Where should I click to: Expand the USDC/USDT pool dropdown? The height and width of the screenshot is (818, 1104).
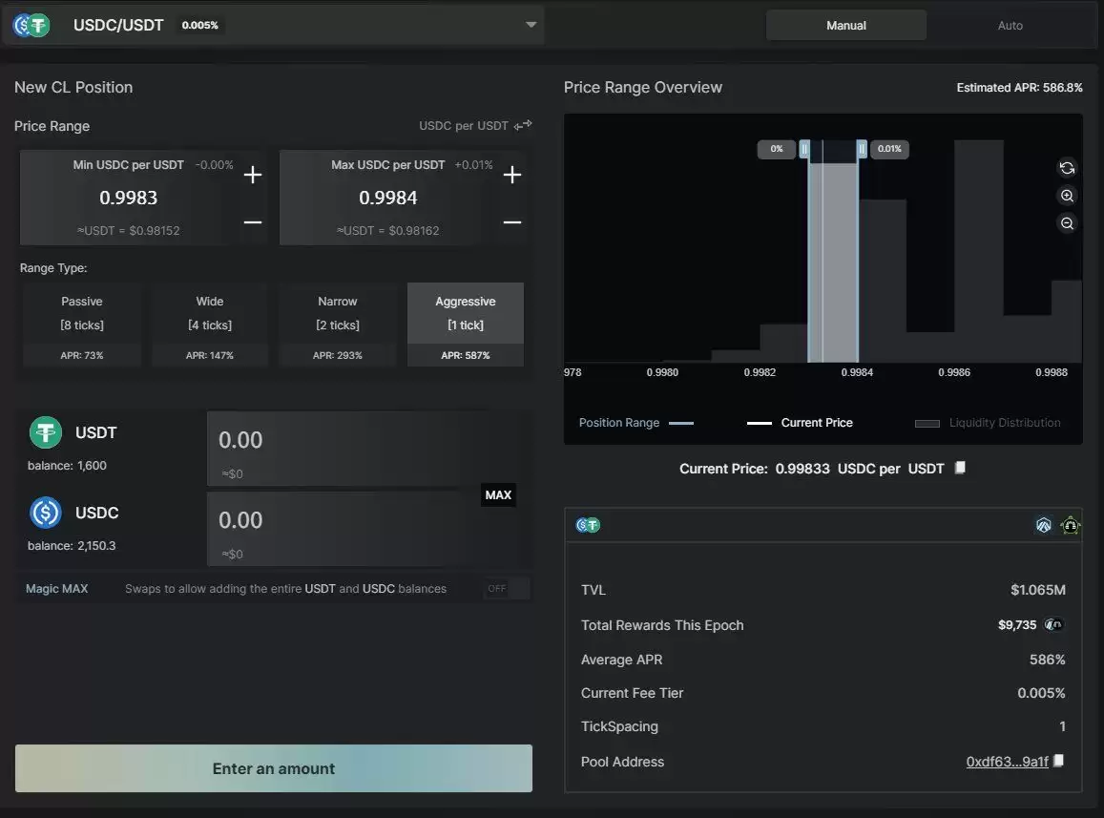point(531,25)
